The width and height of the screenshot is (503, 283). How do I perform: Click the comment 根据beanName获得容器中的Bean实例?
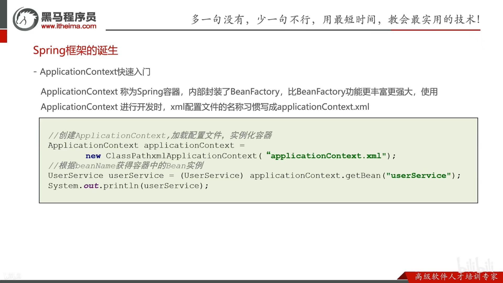[126, 166]
